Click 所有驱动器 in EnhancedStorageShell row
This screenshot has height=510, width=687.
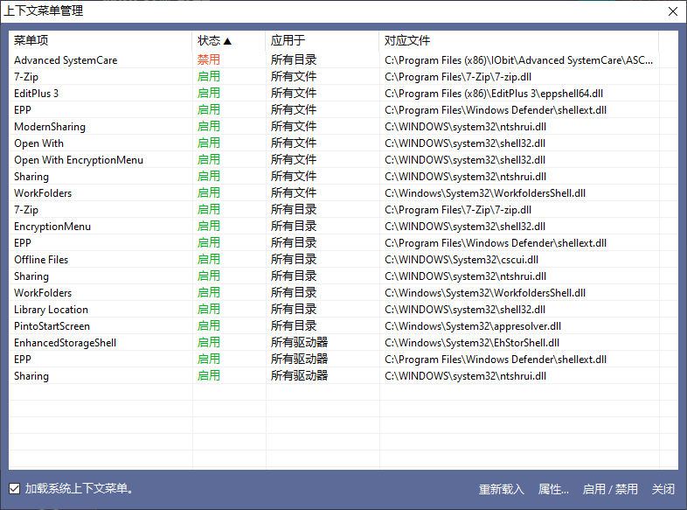click(299, 343)
